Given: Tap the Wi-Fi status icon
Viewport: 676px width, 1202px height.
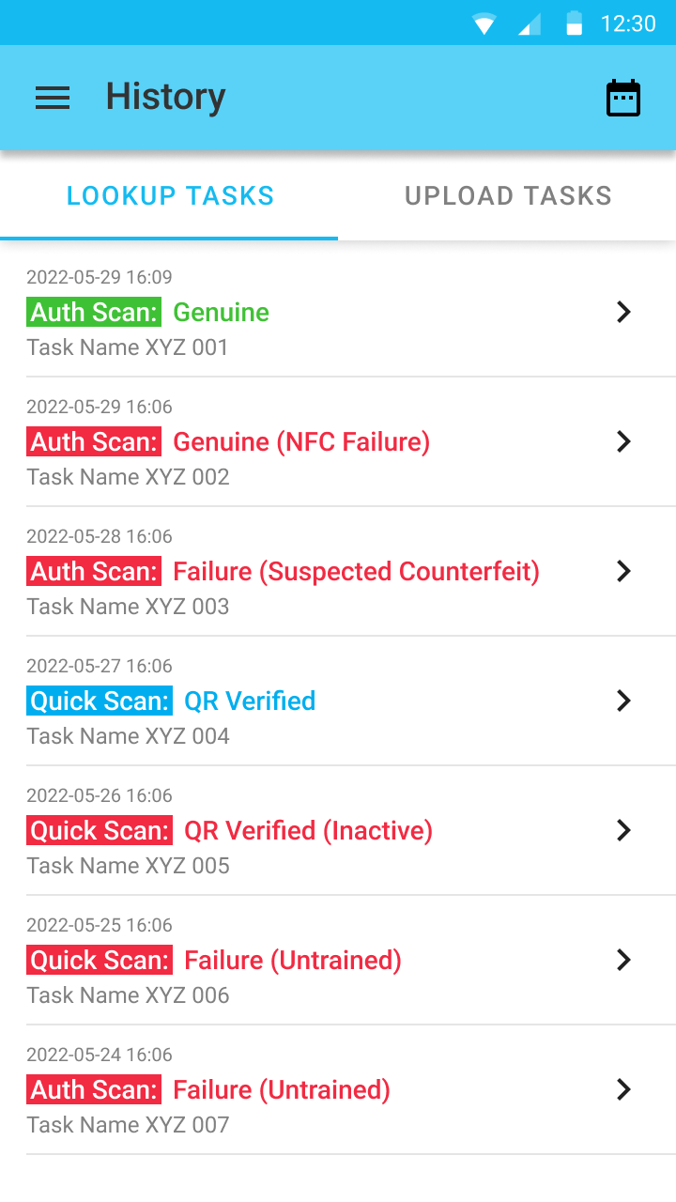Looking at the screenshot, I should coord(484,23).
